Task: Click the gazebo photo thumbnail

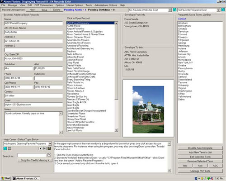Action: click(148, 110)
